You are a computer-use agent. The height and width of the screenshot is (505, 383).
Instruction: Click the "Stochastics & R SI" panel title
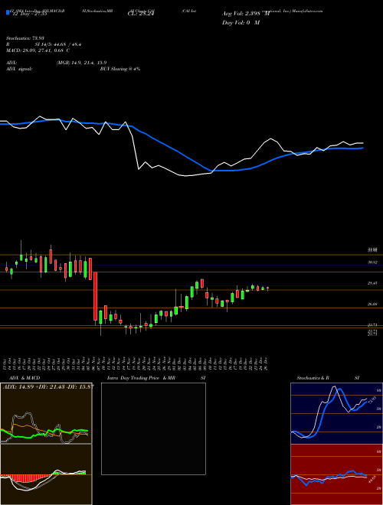pos(328,378)
